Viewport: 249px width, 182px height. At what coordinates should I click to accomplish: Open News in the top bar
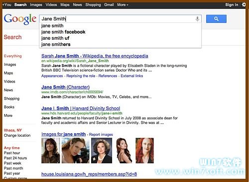77,4
